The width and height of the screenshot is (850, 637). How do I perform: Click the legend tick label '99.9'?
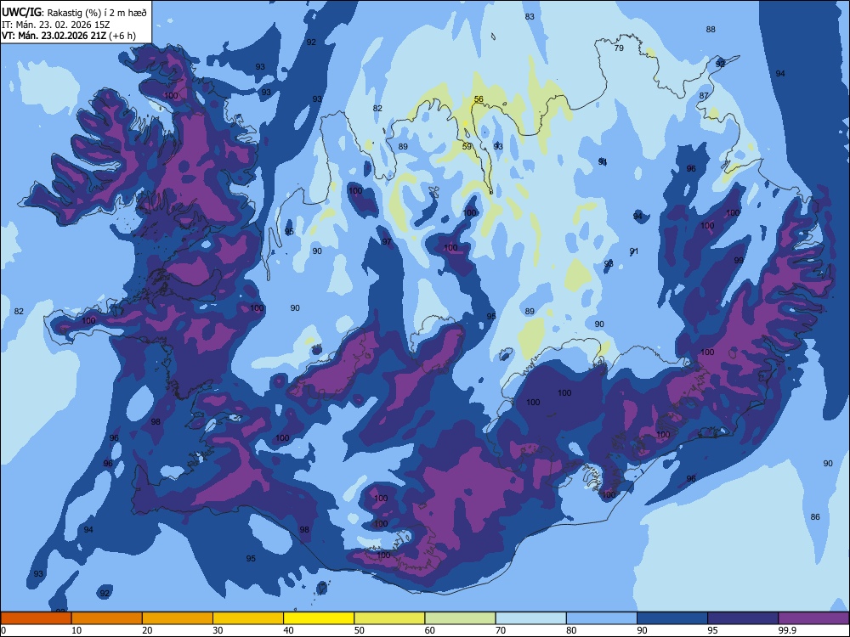click(x=787, y=630)
